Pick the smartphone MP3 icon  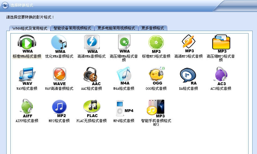(156, 109)
